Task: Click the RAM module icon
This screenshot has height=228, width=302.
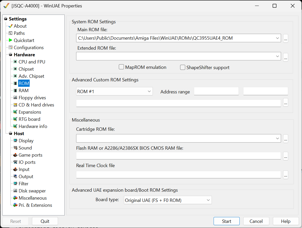Action: point(15,91)
